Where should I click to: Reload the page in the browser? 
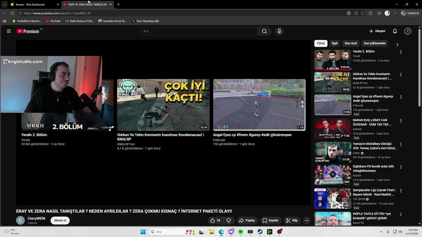(x=12, y=13)
